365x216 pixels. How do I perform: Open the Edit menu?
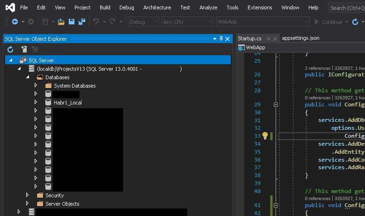41,7
